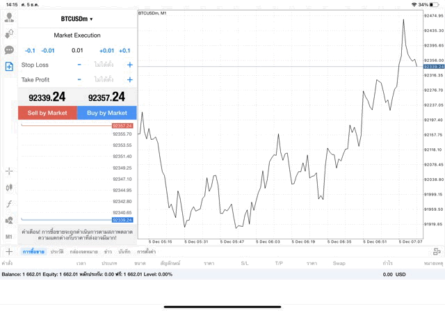Decrease Stop Loss with minus

click(79, 65)
